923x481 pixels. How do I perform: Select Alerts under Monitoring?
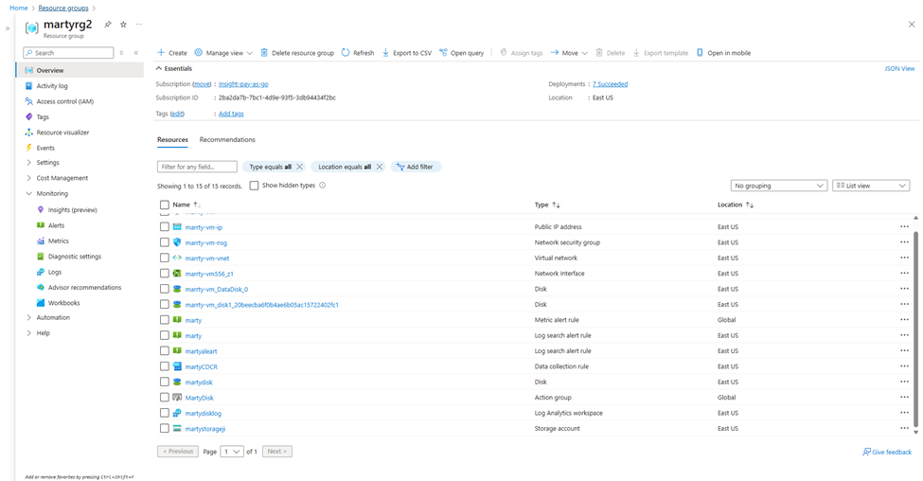pos(56,225)
